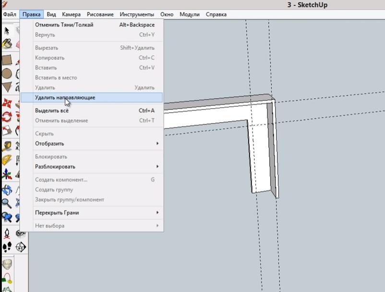This screenshot has width=385, height=292.
Task: Open the Камера menu
Action: [71, 14]
